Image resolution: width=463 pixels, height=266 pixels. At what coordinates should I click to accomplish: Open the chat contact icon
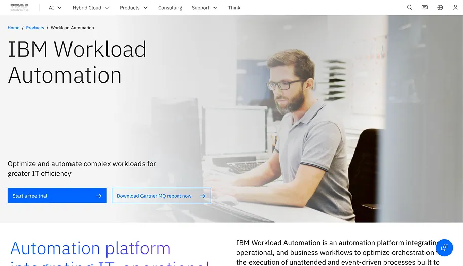(x=424, y=8)
